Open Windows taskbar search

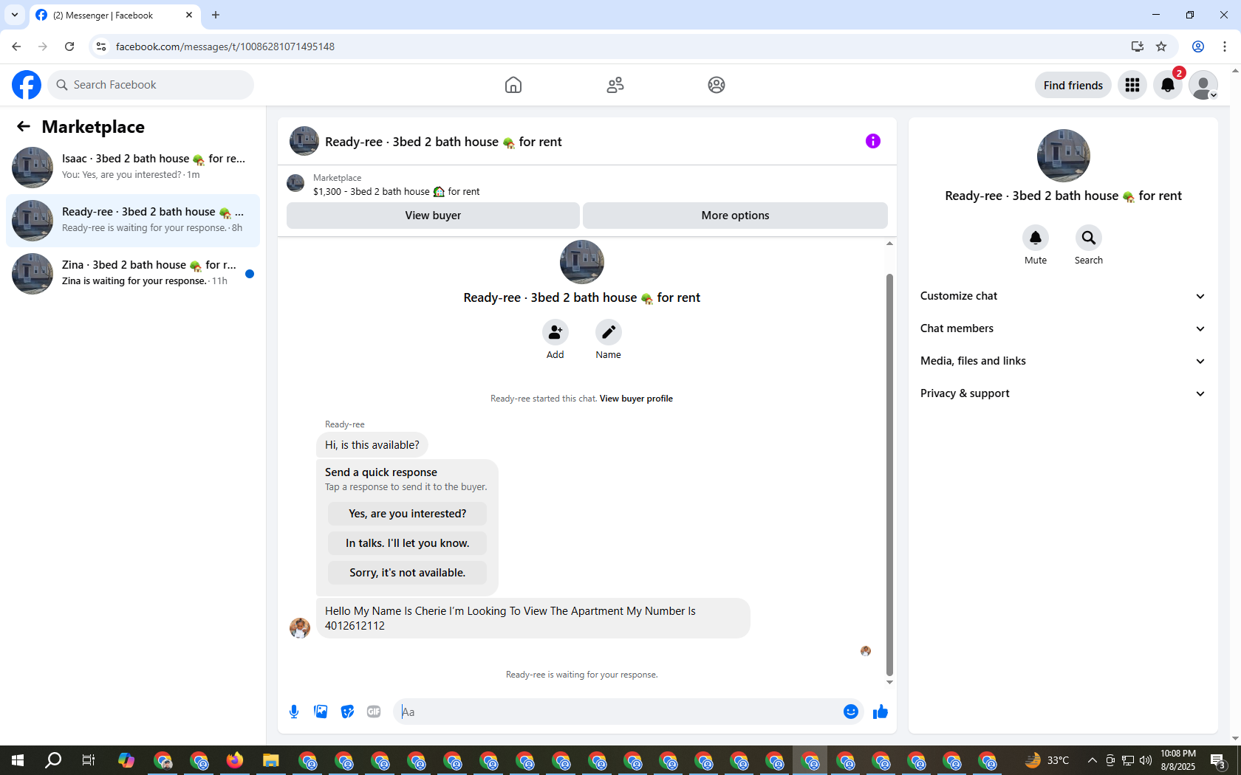coord(53,760)
